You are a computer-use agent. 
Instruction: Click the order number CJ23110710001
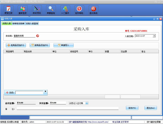tap(139, 31)
